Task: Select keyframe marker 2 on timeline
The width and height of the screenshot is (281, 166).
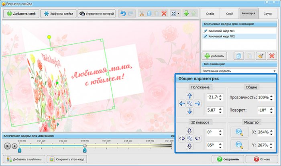Action: (x=85, y=150)
